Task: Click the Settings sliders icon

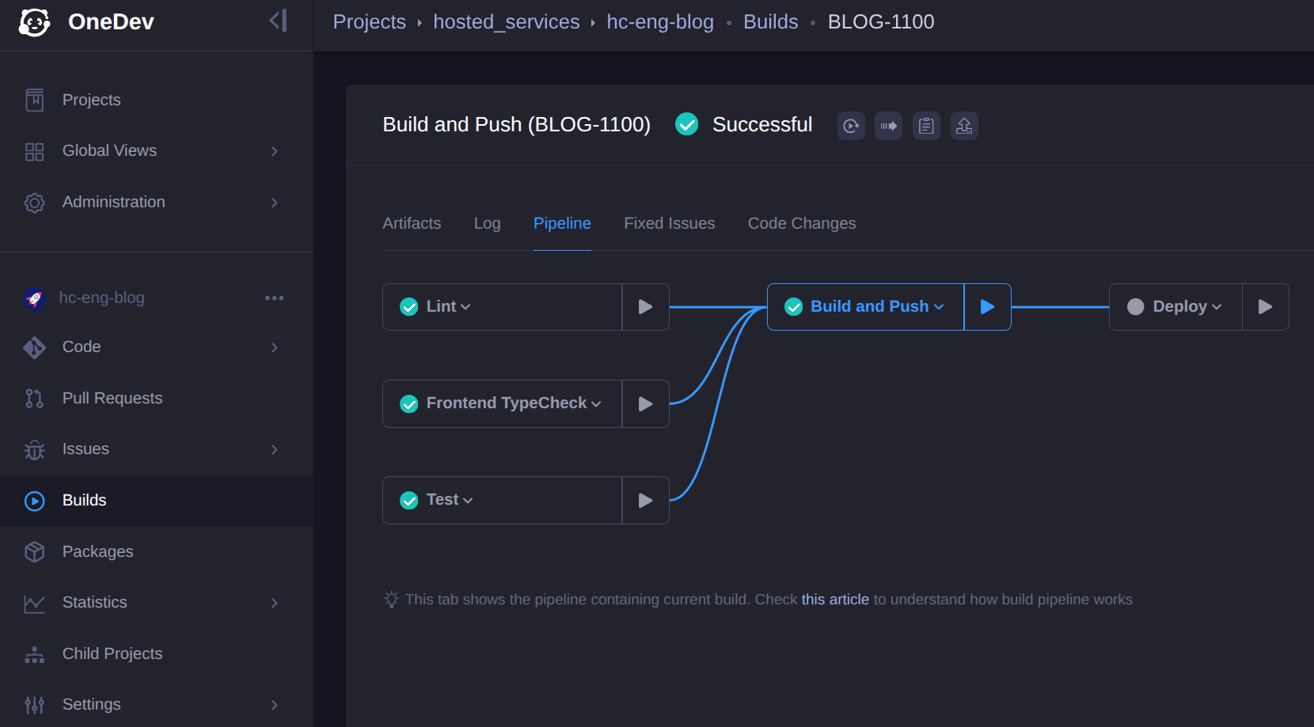Action: tap(35, 705)
